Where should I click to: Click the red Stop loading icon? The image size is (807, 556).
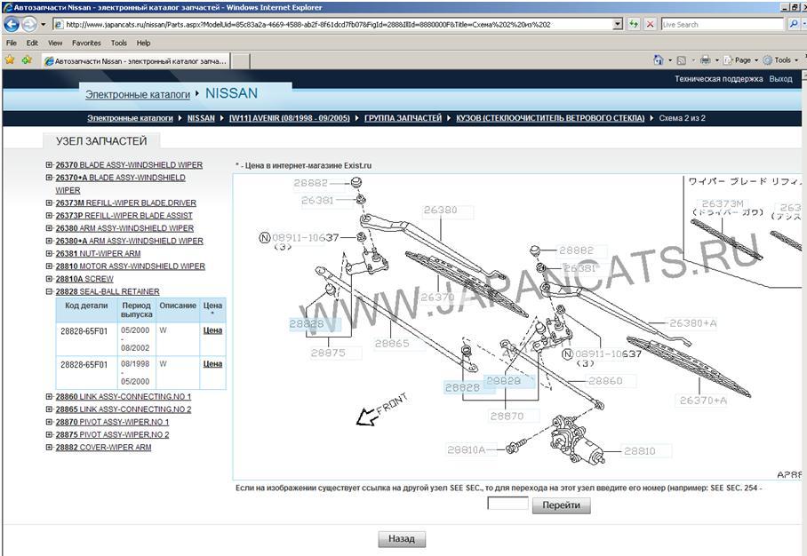pyautogui.click(x=651, y=24)
